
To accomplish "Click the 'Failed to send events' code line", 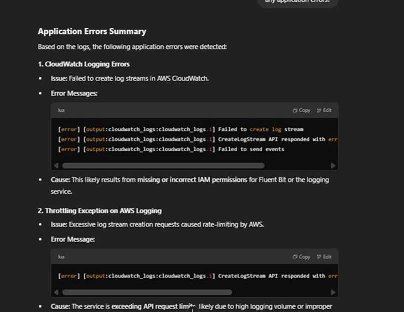I will pos(171,149).
